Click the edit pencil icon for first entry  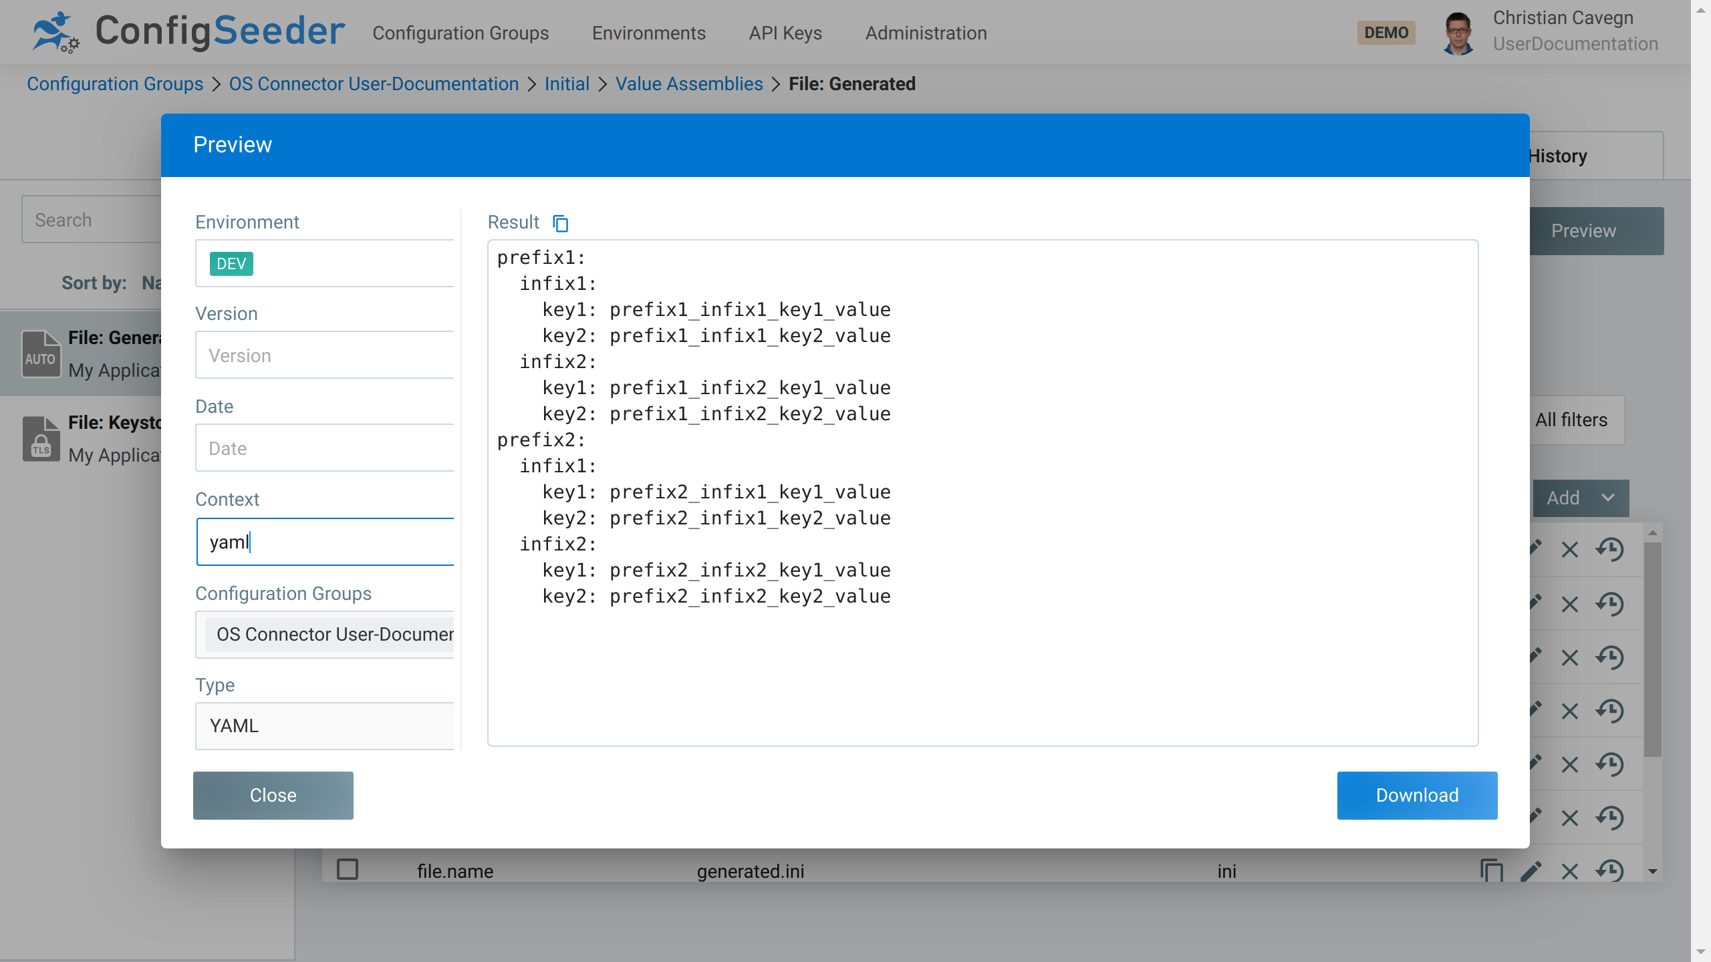pos(1531,548)
